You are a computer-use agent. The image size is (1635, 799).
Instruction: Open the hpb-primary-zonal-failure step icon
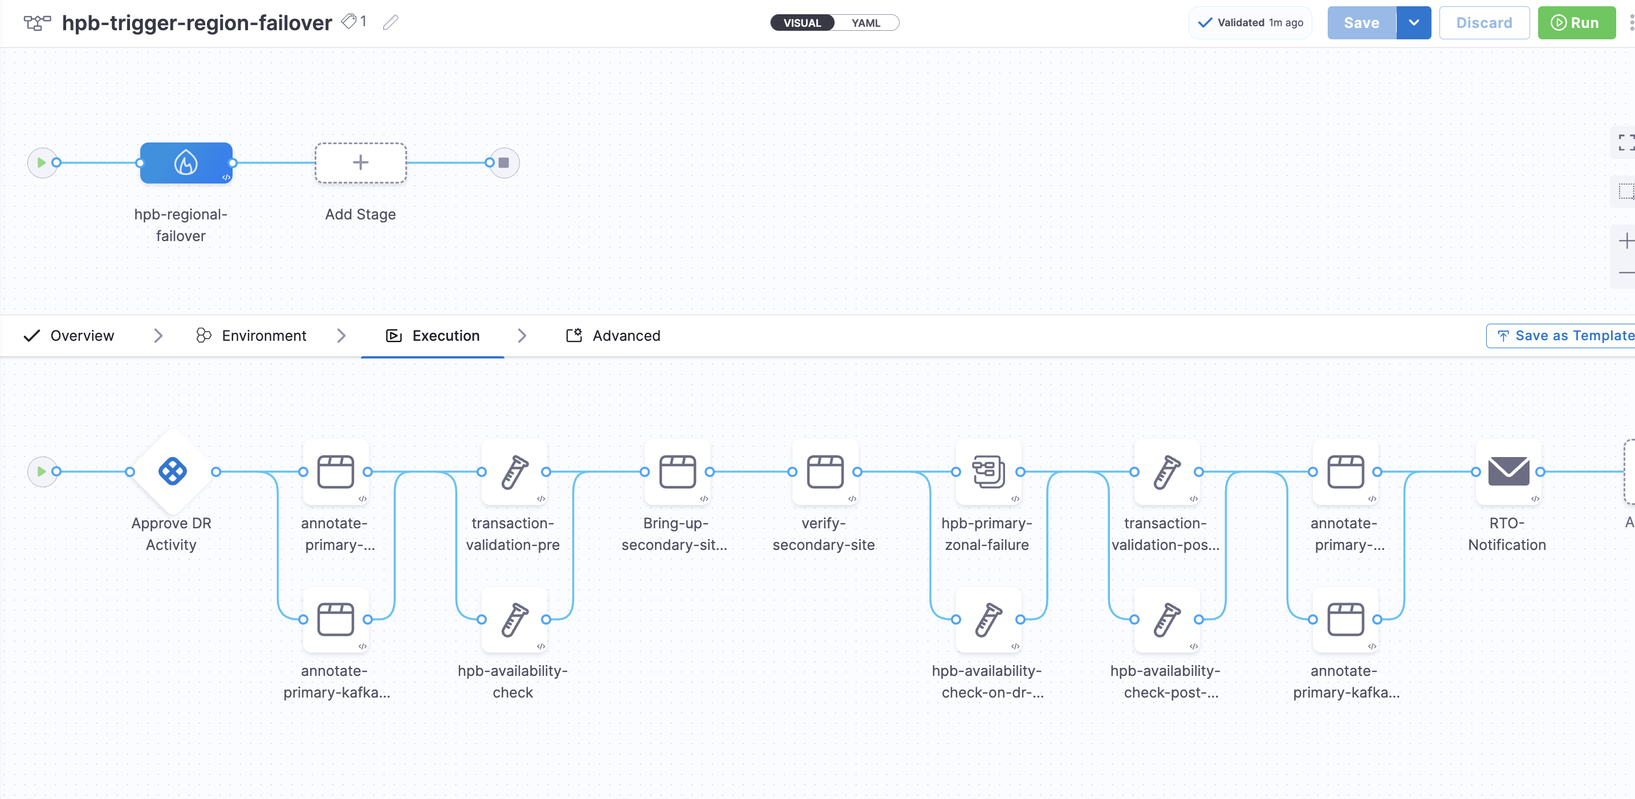pyautogui.click(x=987, y=471)
